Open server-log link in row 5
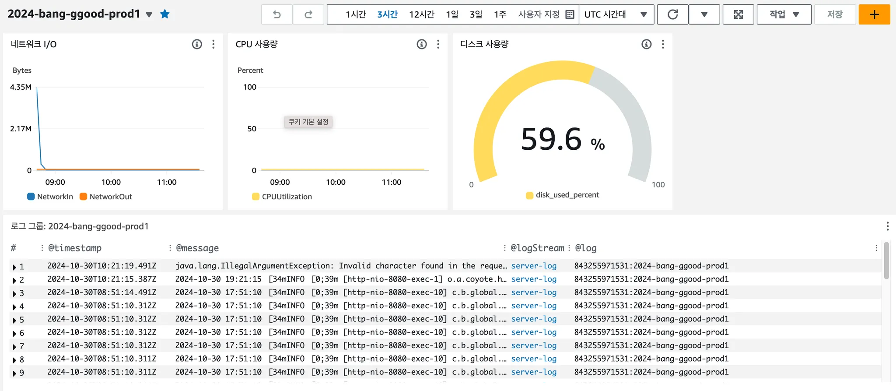Screen dimensions: 896x391 pyautogui.click(x=534, y=319)
